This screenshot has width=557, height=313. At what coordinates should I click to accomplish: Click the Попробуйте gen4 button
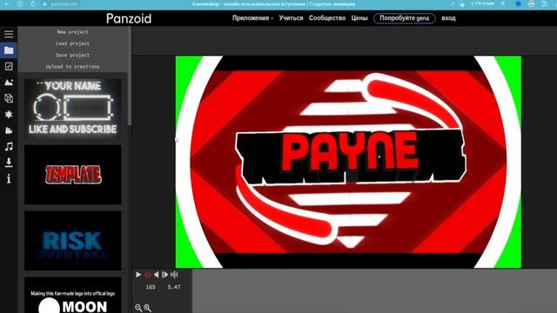pyautogui.click(x=404, y=18)
